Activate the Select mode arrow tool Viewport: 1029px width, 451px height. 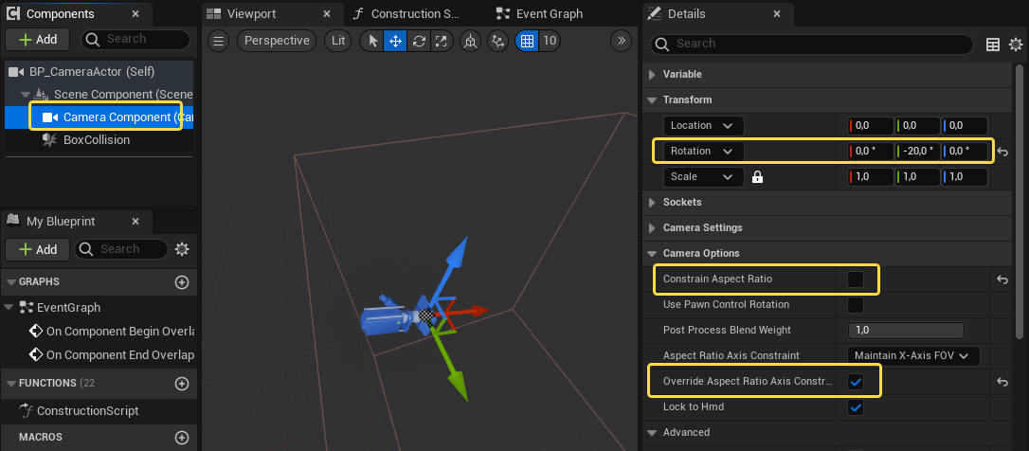coord(373,41)
